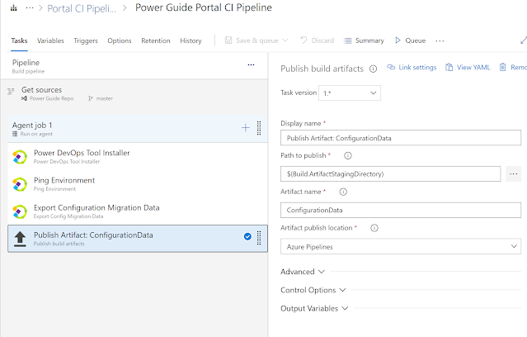The image size is (527, 337).
Task: Open the toolbar more options ellipsis
Action: tap(440, 40)
